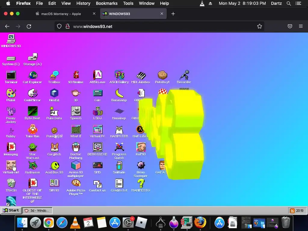Open the Recorder microphone icon
Screen dimensions: 308x231
tap(184, 77)
